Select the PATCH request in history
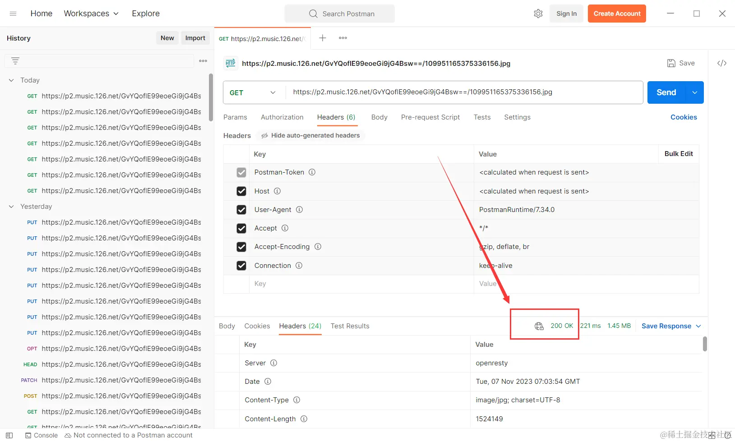 click(111, 380)
